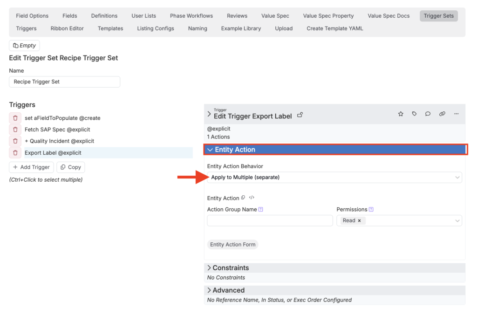Collapse the Entity Action section

pyautogui.click(x=335, y=150)
